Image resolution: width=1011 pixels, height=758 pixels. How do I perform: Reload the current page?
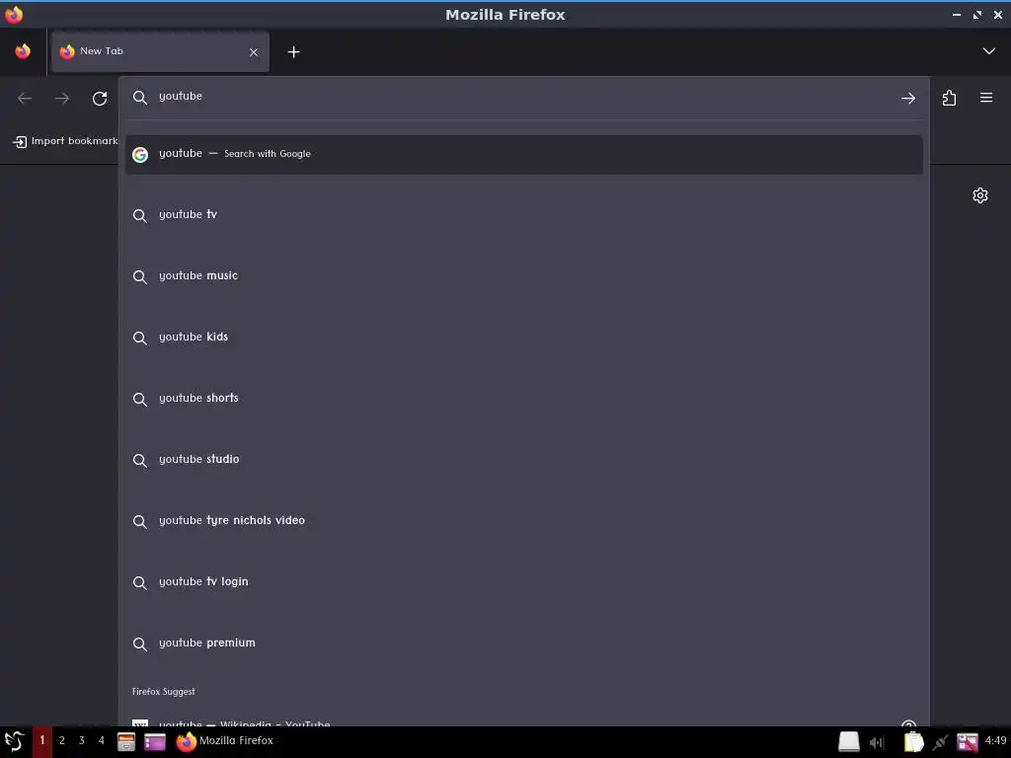pyautogui.click(x=100, y=98)
